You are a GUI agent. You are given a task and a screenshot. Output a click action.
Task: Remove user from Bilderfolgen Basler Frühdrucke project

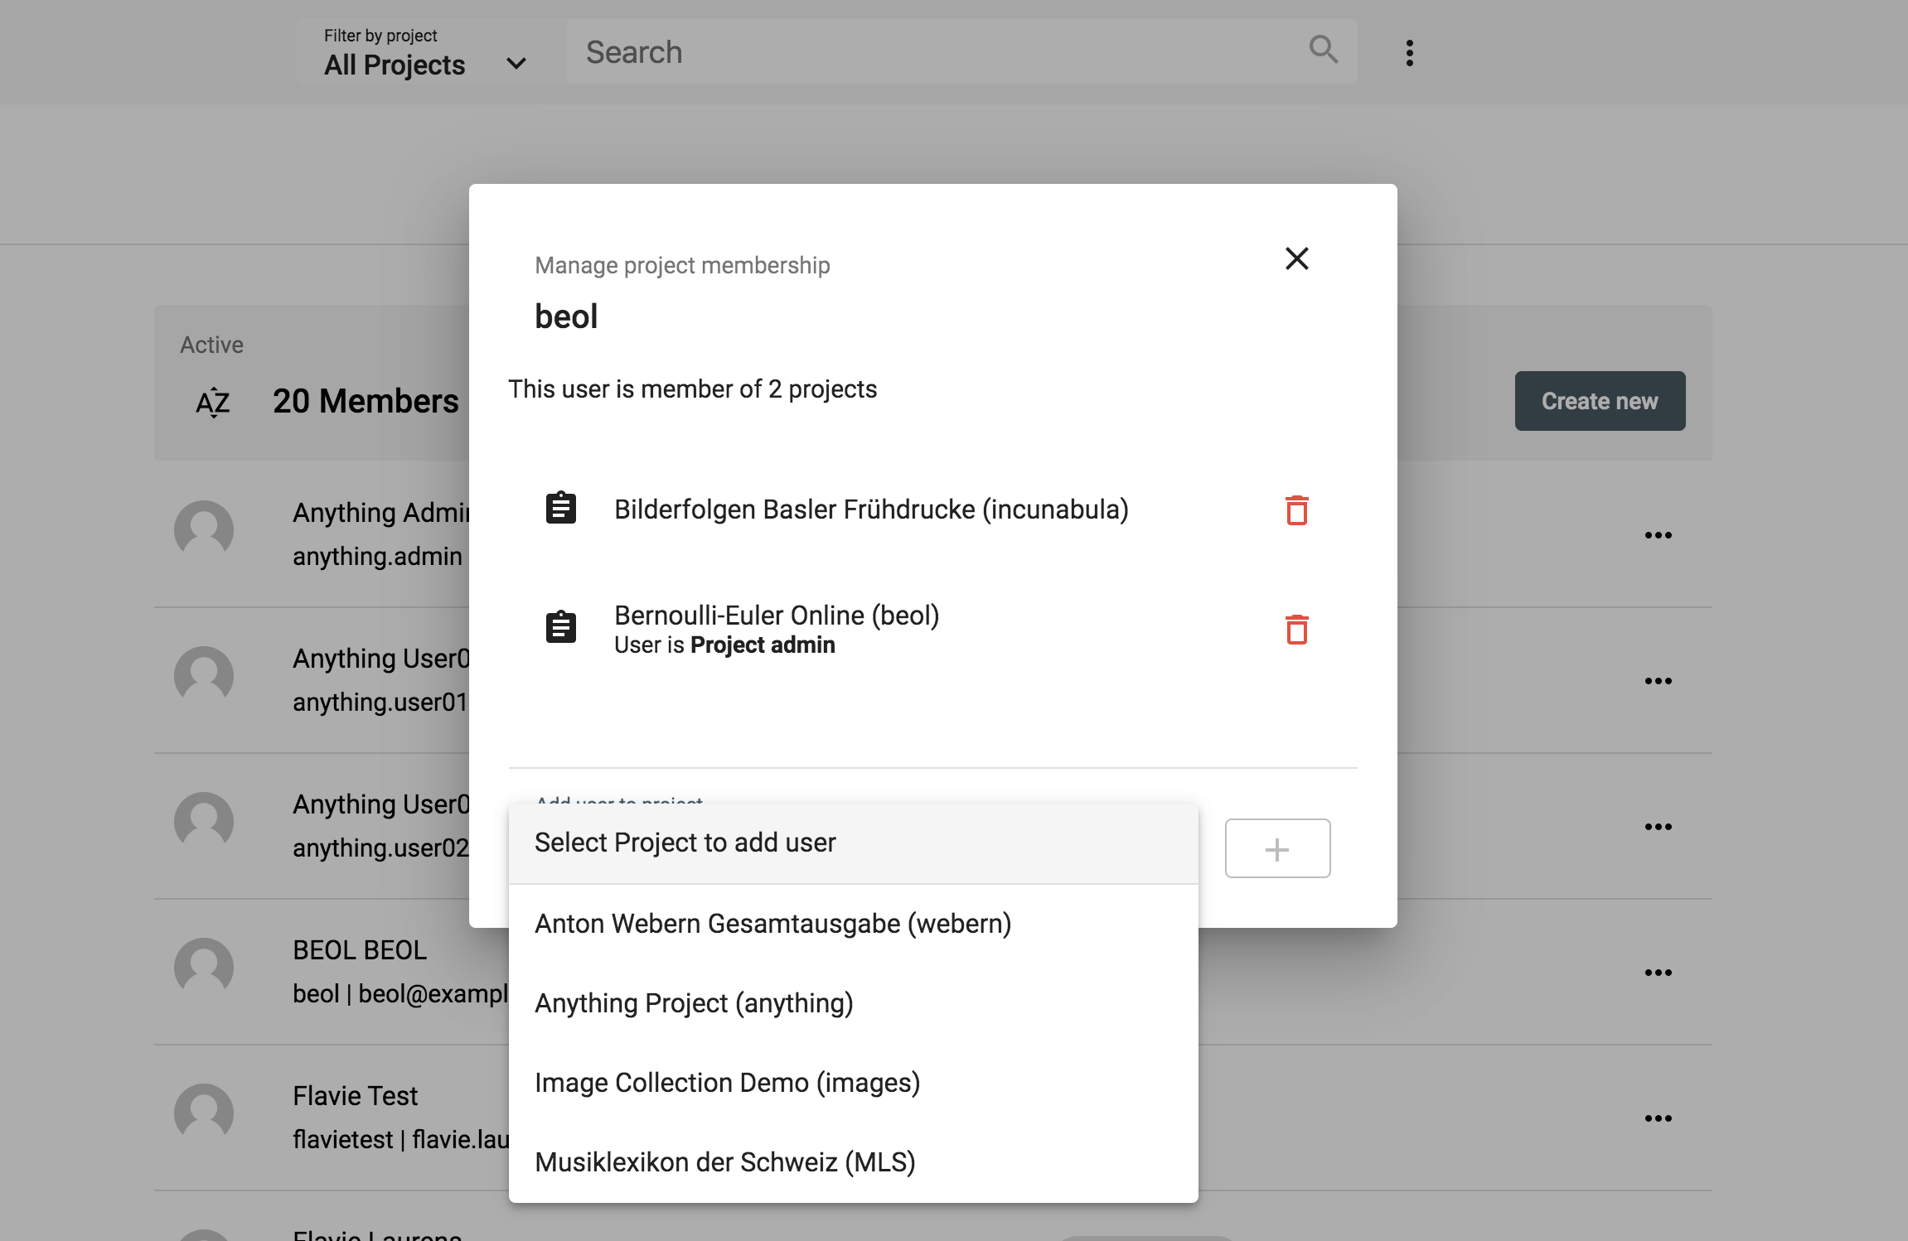(1296, 511)
